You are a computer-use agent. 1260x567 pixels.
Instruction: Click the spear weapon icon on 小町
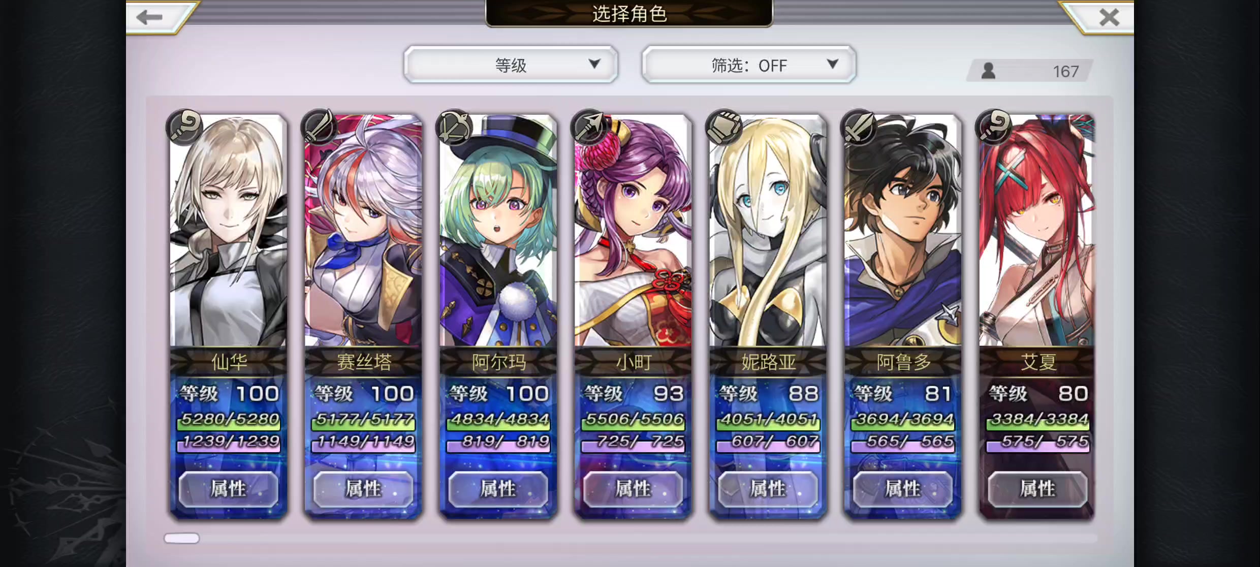click(x=589, y=126)
